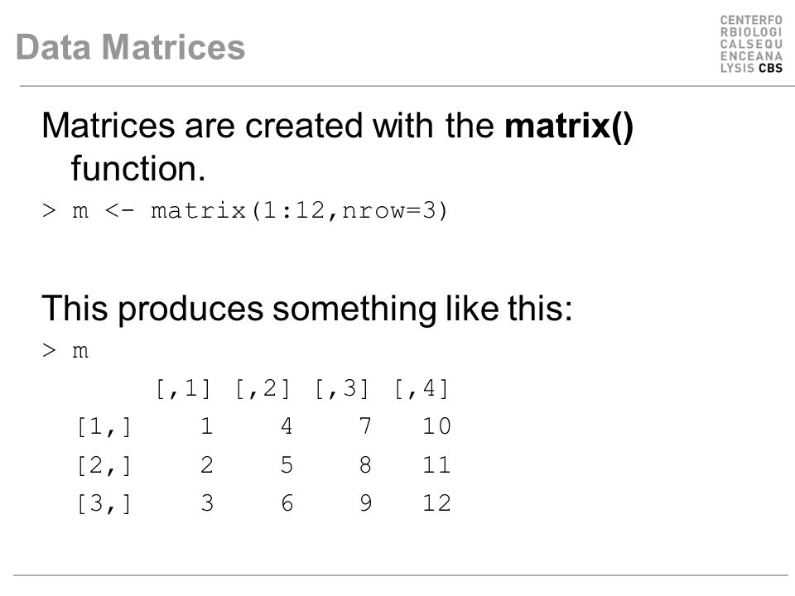Click the '> m' prompt line
This screenshot has height=596, width=795.
(65, 351)
